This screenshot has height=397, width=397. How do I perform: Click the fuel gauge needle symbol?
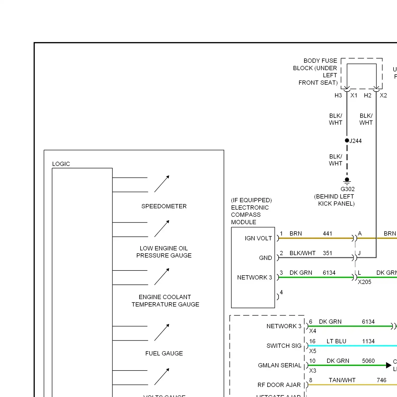(x=162, y=332)
